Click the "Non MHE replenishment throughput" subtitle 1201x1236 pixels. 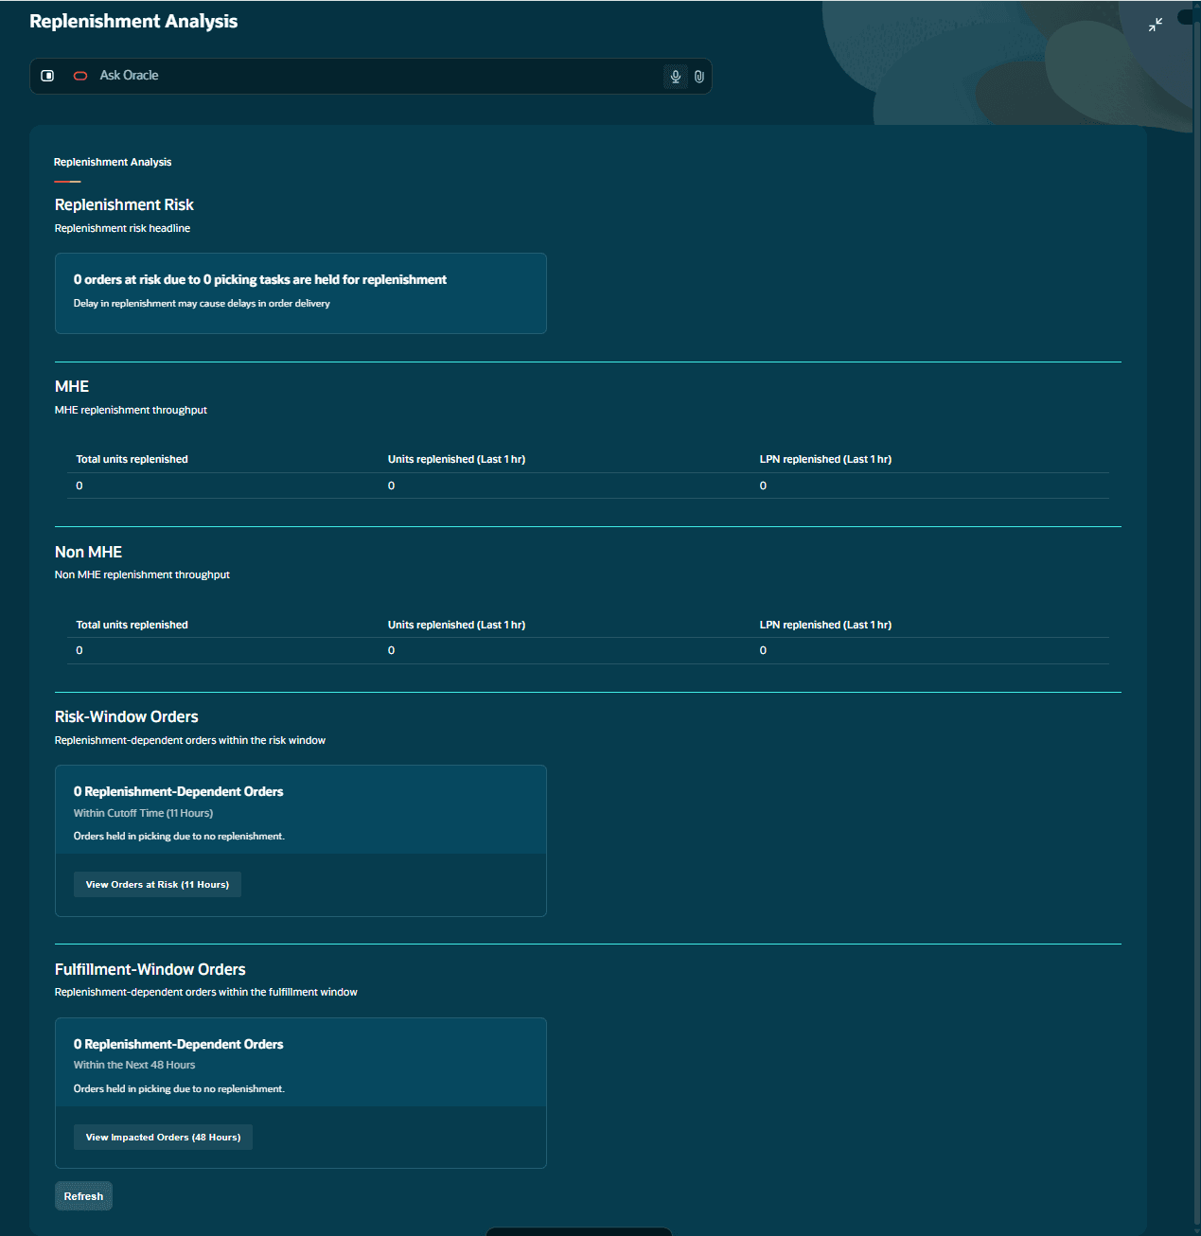[x=142, y=574]
